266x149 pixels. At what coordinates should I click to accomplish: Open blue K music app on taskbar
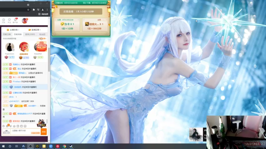(51, 146)
